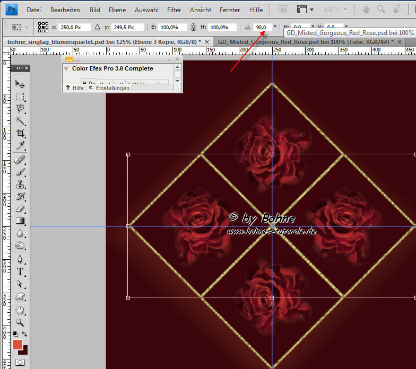
Task: Pick the Magic Wand tool
Action: 20,121
